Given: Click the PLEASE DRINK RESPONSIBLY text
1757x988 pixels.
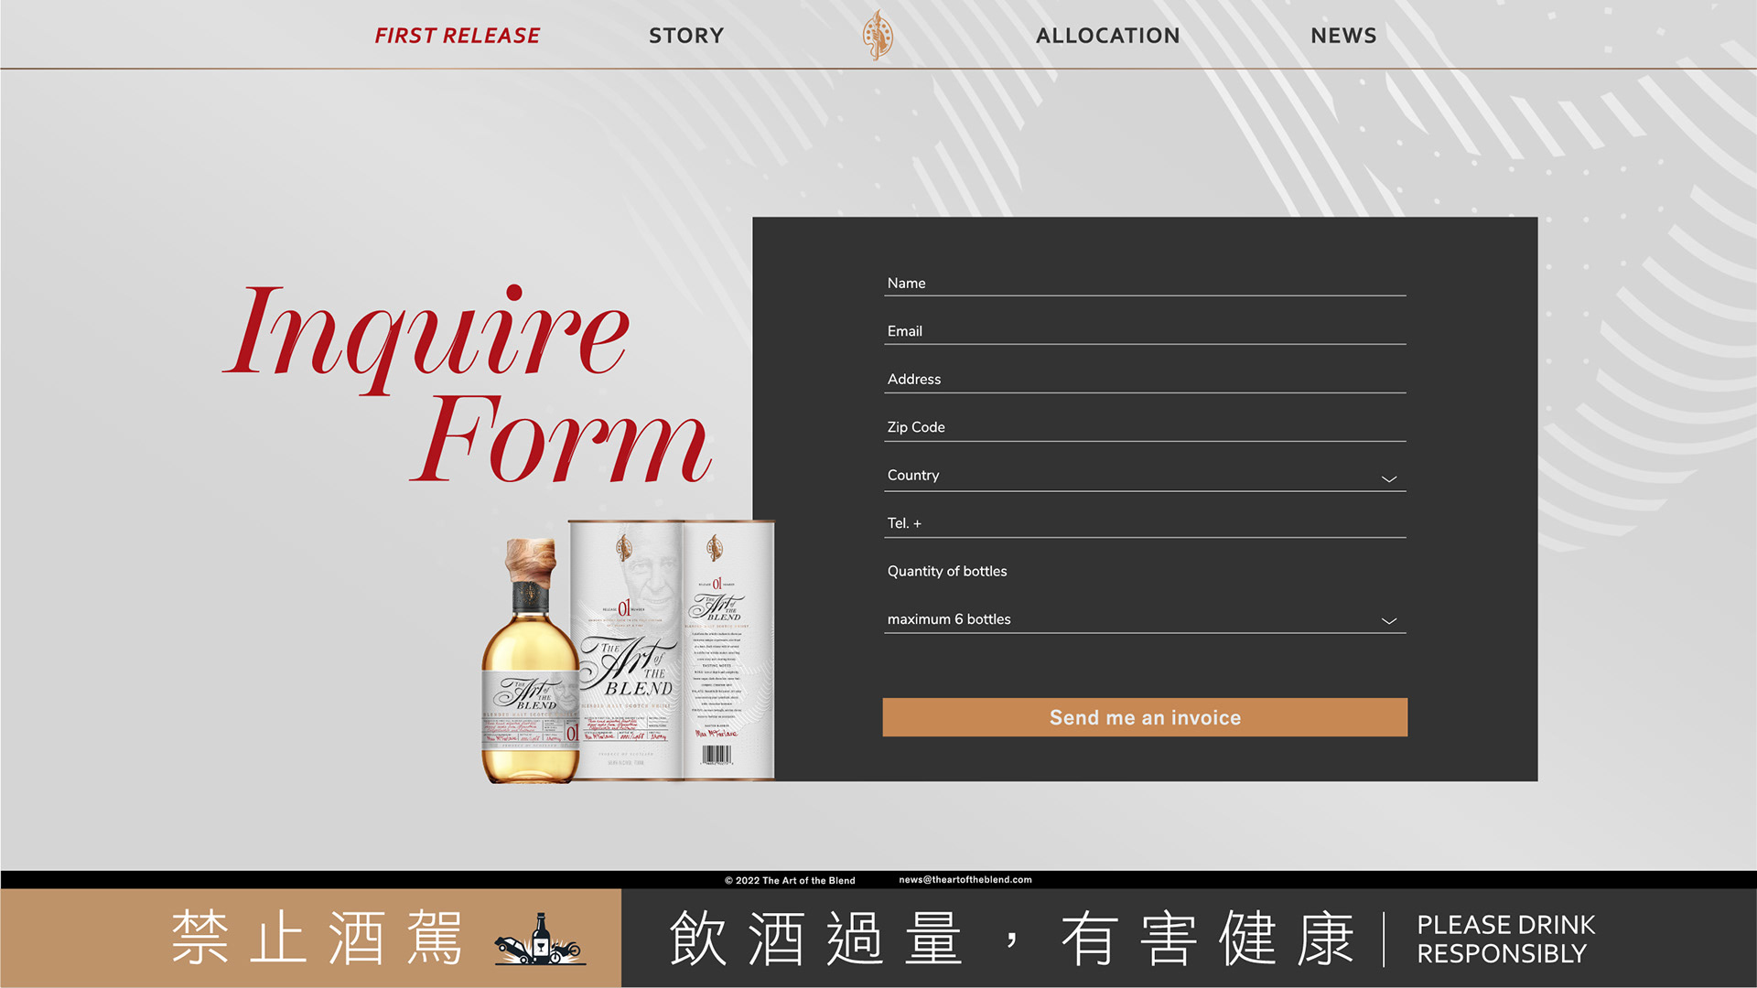Looking at the screenshot, I should coord(1505,939).
